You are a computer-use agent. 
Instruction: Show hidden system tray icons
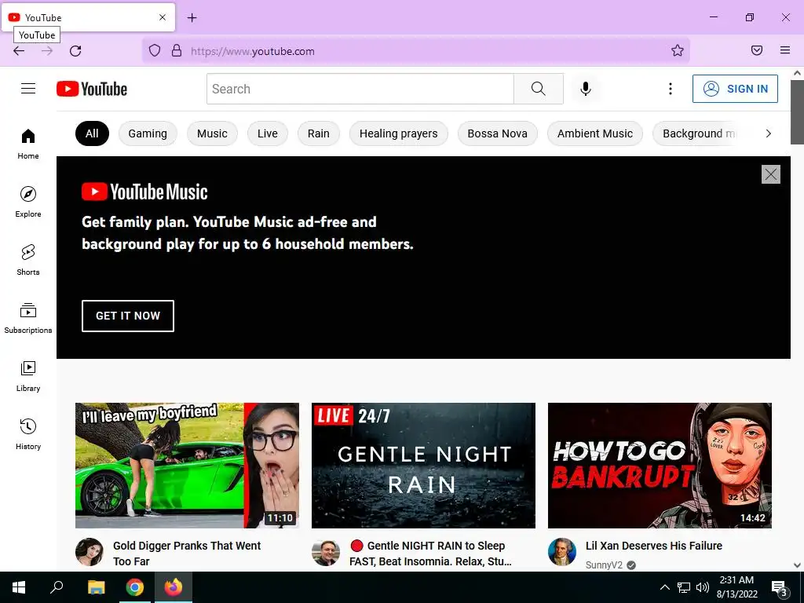click(664, 587)
